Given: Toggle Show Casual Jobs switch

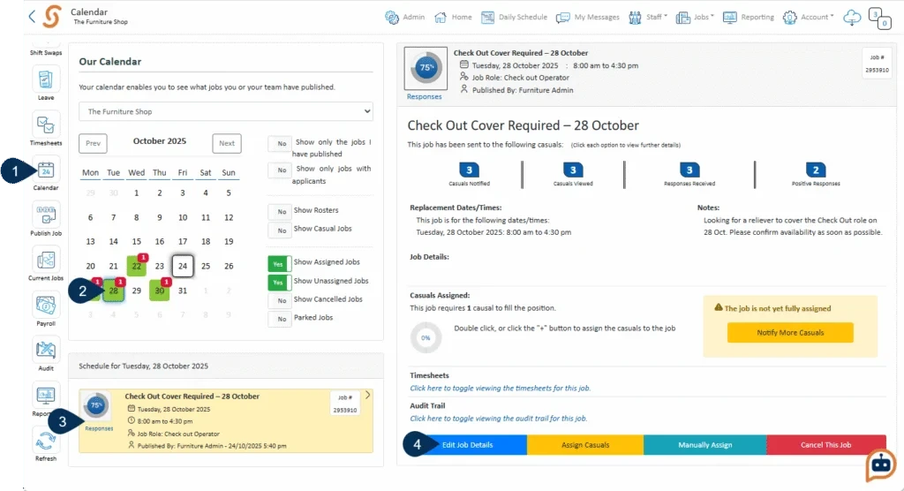Looking at the screenshot, I should (279, 230).
